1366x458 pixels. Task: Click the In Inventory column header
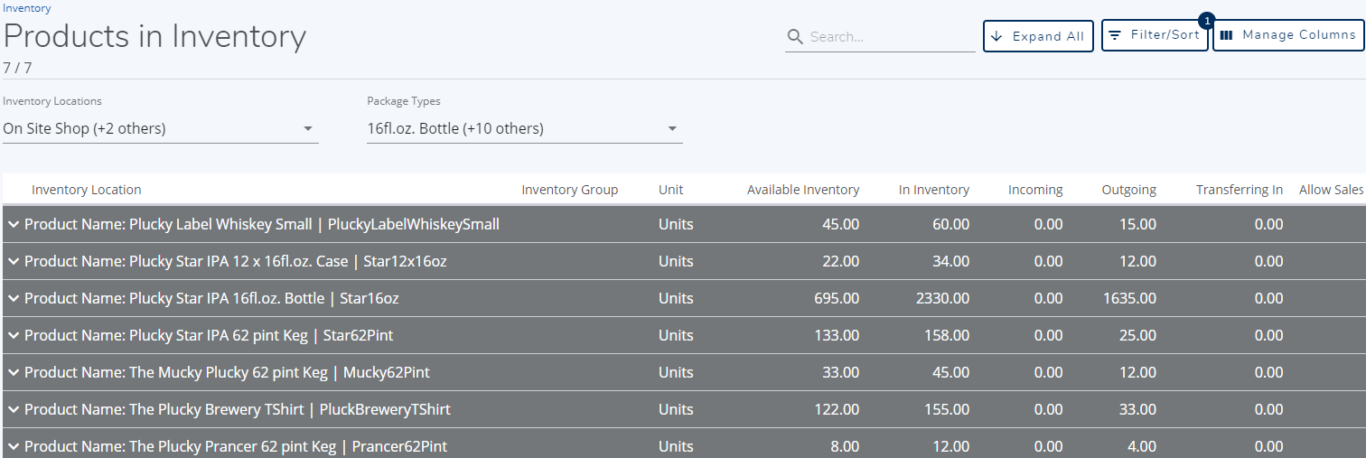click(x=933, y=190)
